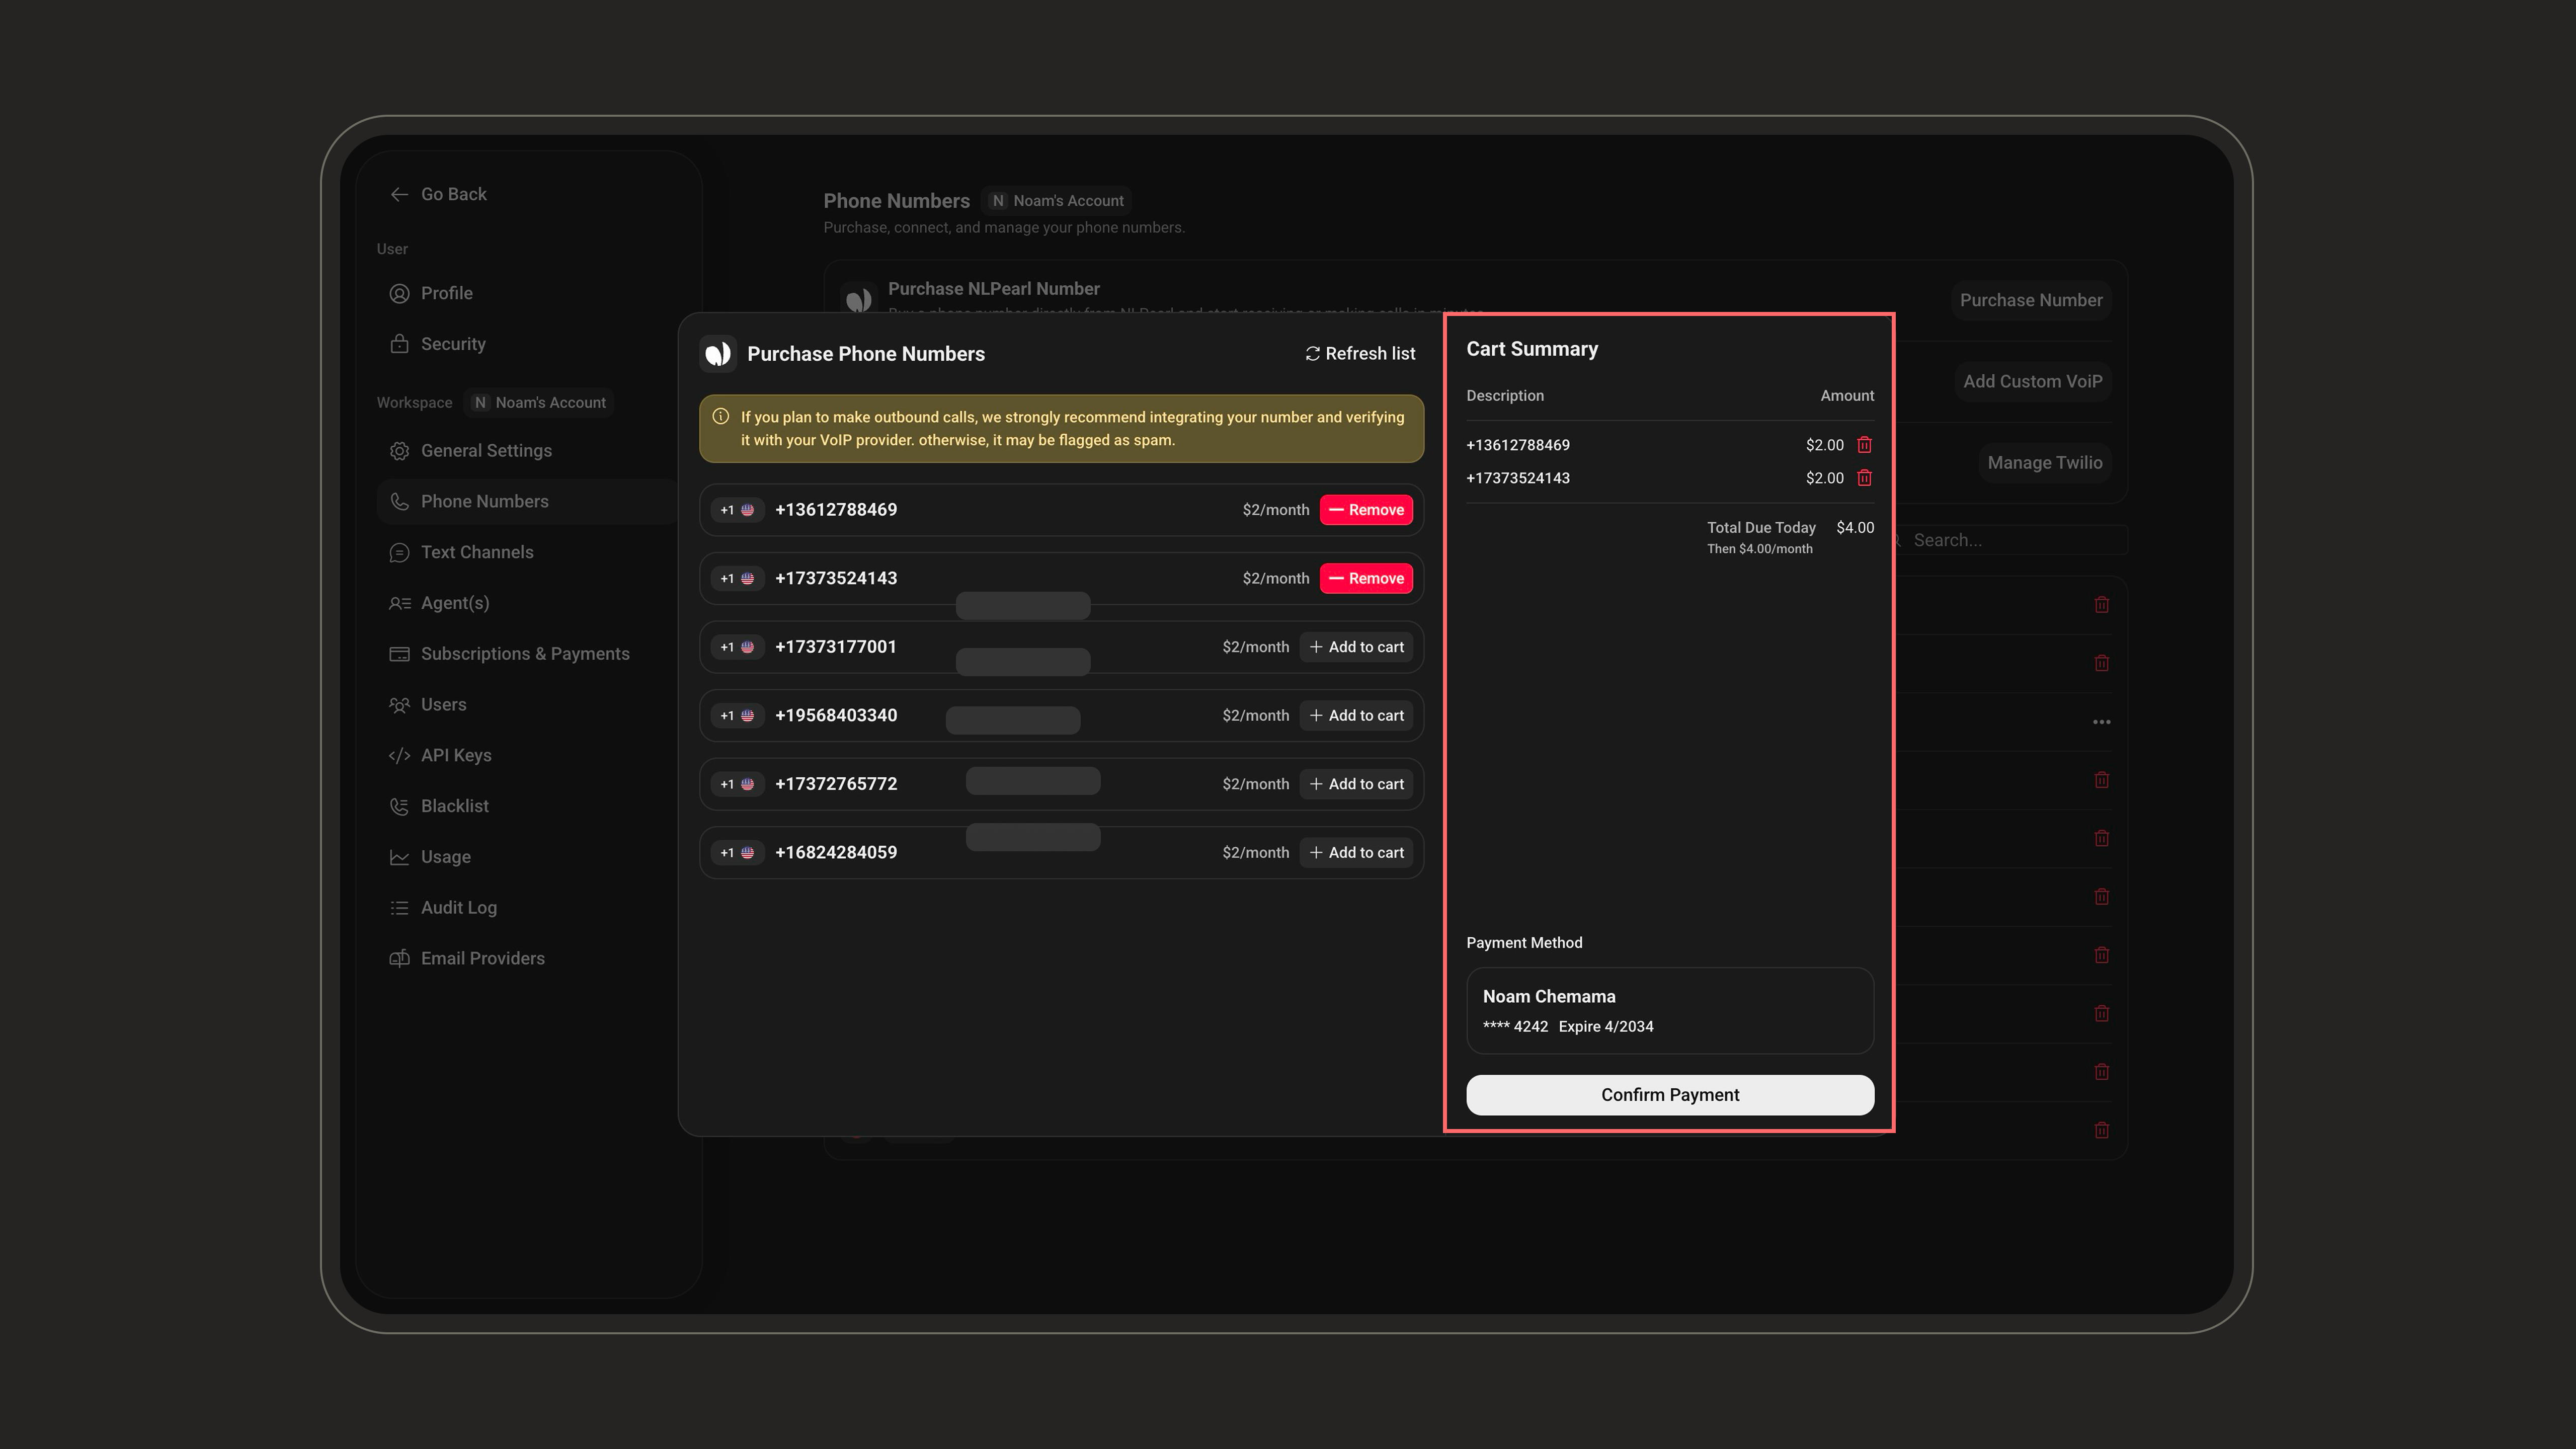Click the Noam's Account badge beside Phone Numbers title

(1057, 201)
